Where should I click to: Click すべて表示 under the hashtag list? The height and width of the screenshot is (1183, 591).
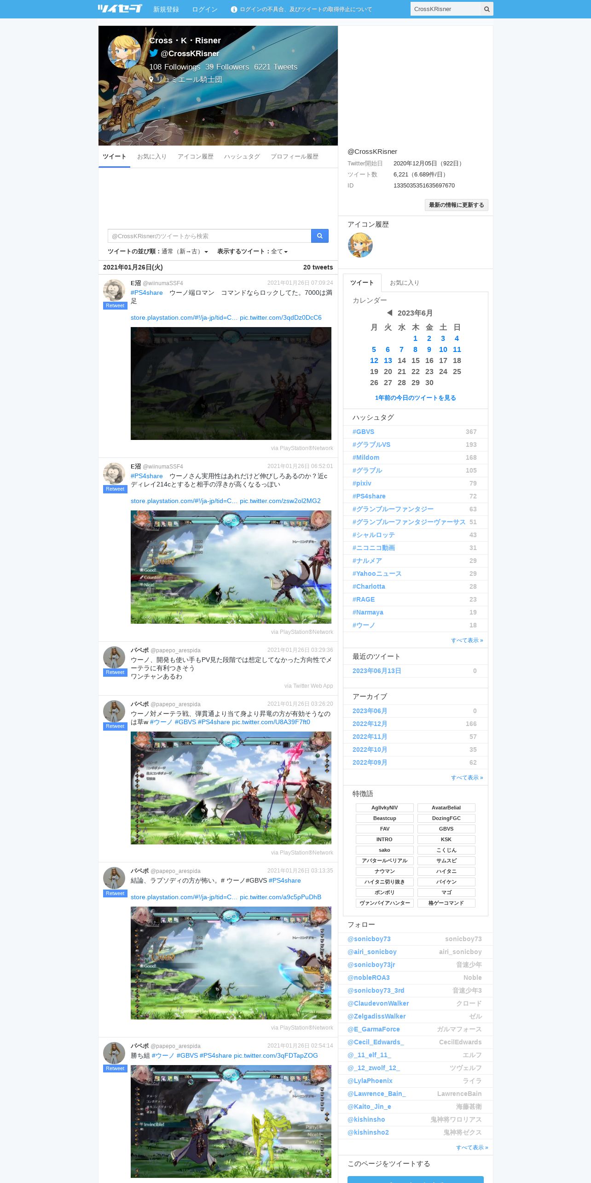click(x=467, y=640)
